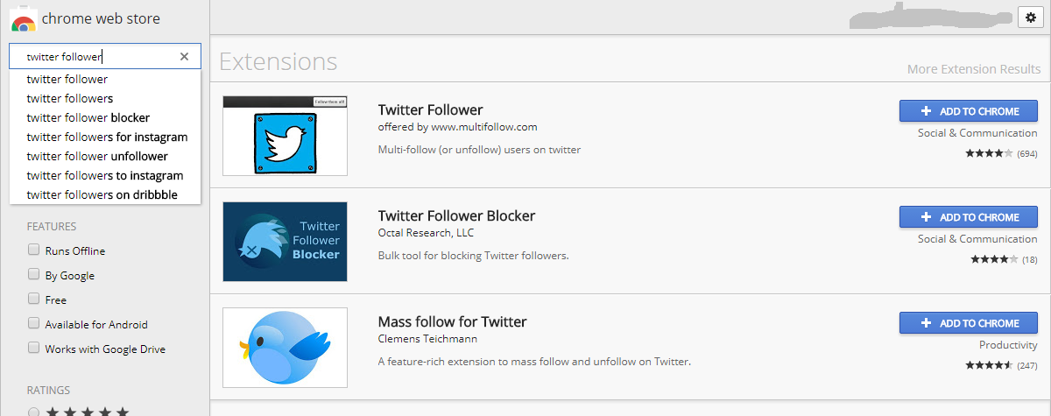
Task: Select 'twitter follower unfollower' suggestion
Action: pos(97,156)
